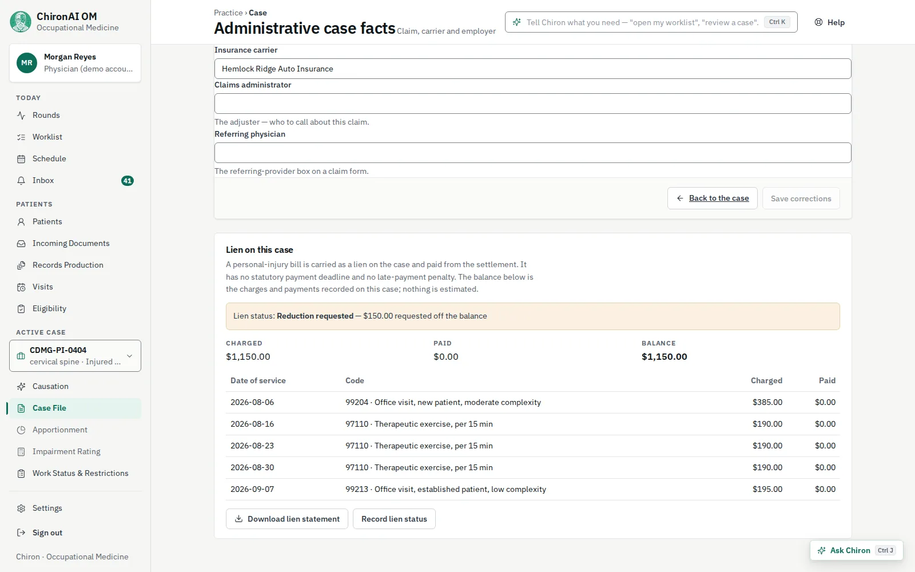915x572 pixels.
Task: Click the Record lien status button
Action: point(394,519)
